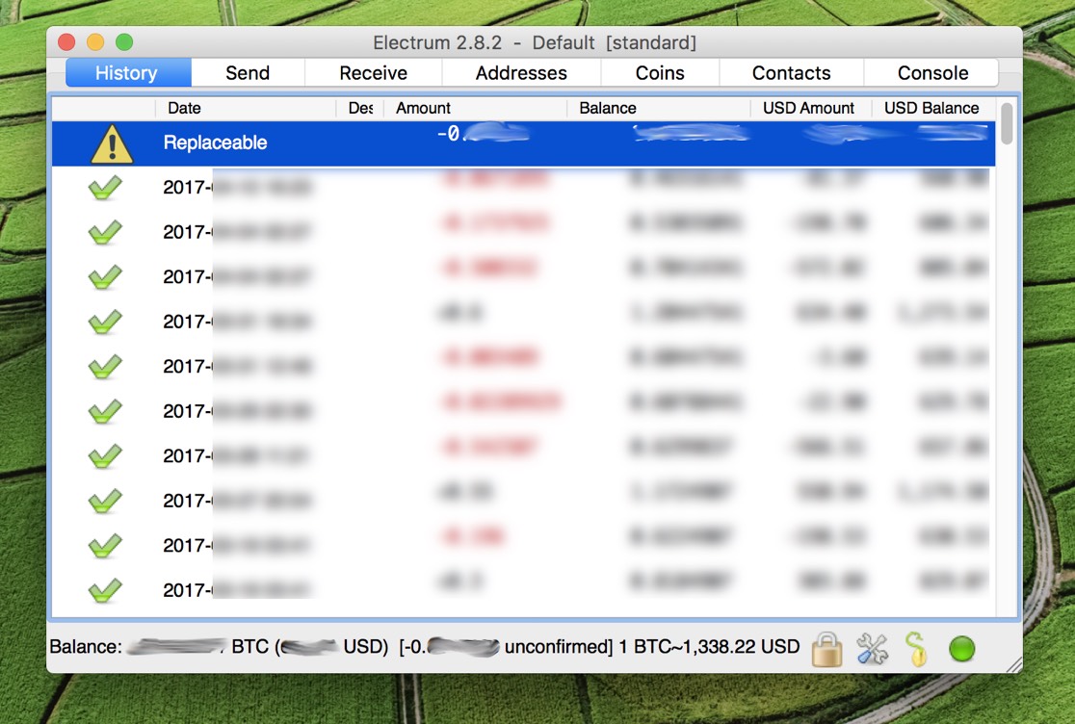1075x724 pixels.
Task: Sort by the Date column header
Action: 247,108
